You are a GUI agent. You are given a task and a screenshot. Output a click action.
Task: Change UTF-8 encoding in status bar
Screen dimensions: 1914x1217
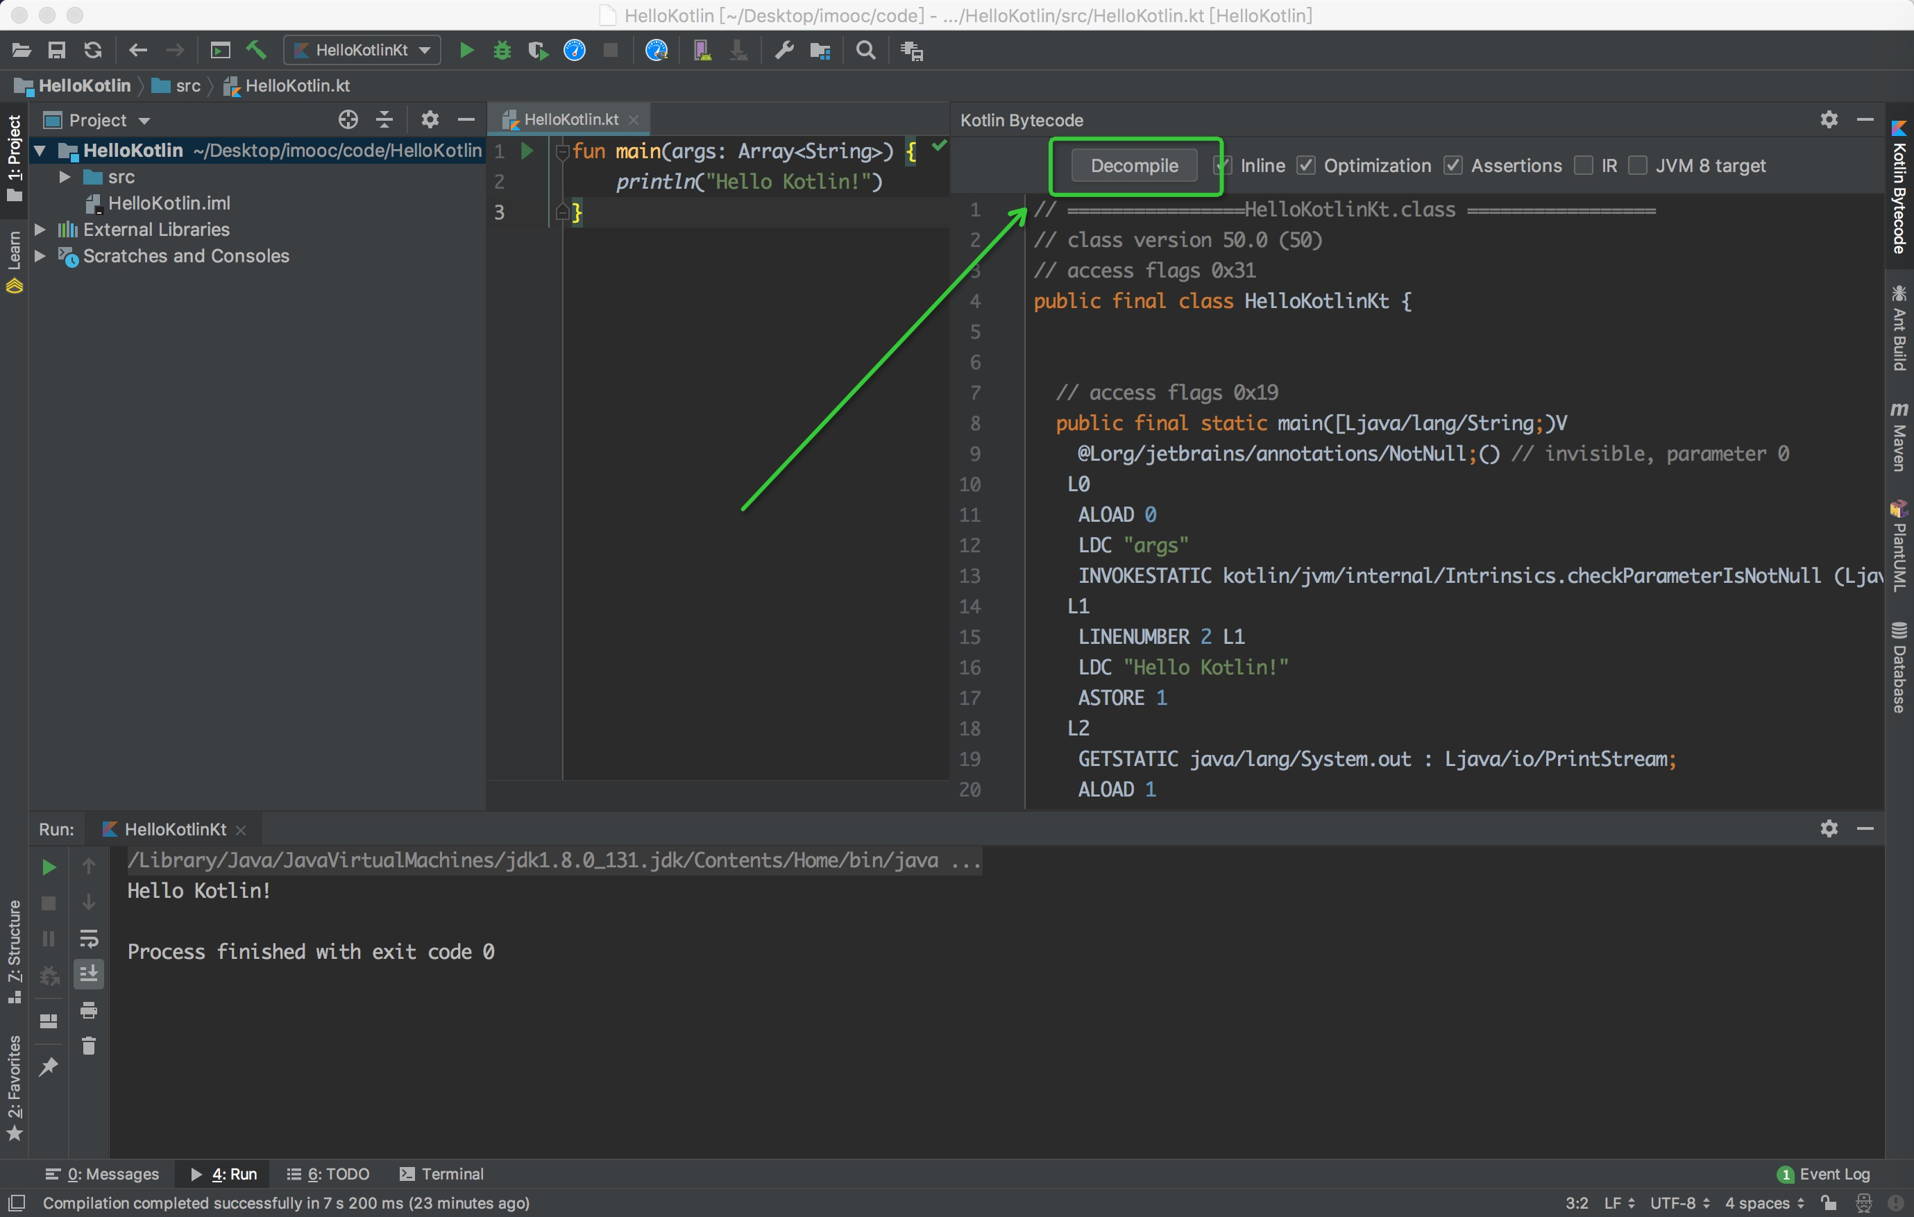pyautogui.click(x=1679, y=1202)
